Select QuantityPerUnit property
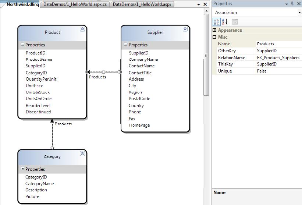 click(41, 79)
